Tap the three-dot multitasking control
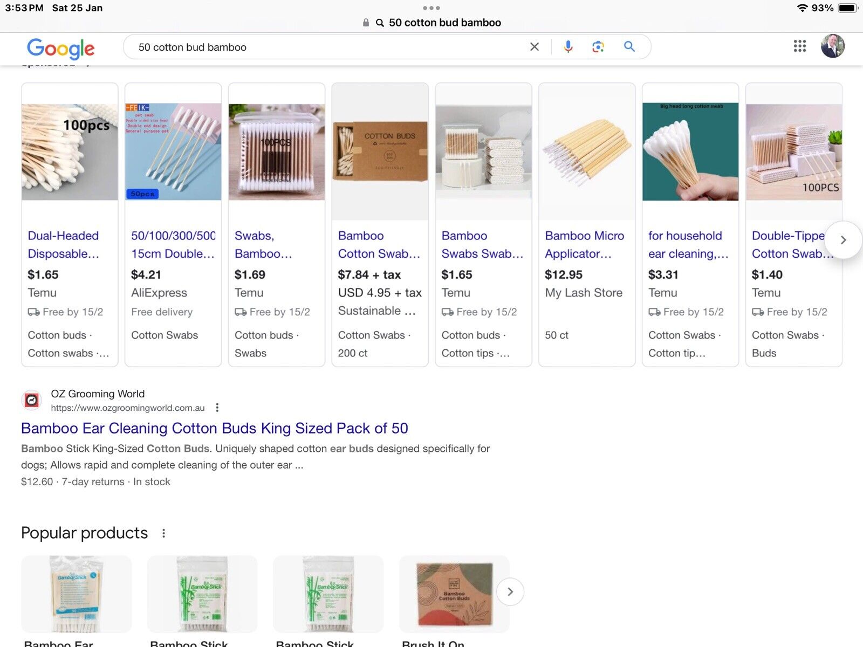The width and height of the screenshot is (863, 647). 432,8
